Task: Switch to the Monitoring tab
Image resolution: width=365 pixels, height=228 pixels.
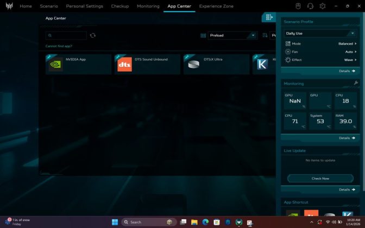Action: tap(148, 6)
